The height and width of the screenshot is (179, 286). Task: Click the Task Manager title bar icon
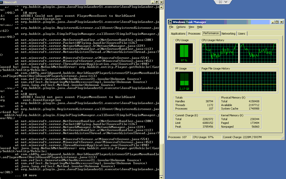(x=170, y=22)
